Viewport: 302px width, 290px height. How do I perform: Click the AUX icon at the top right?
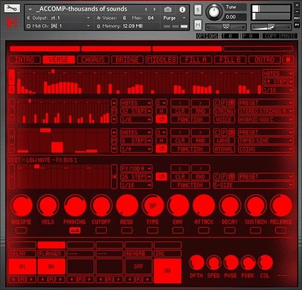(297, 18)
